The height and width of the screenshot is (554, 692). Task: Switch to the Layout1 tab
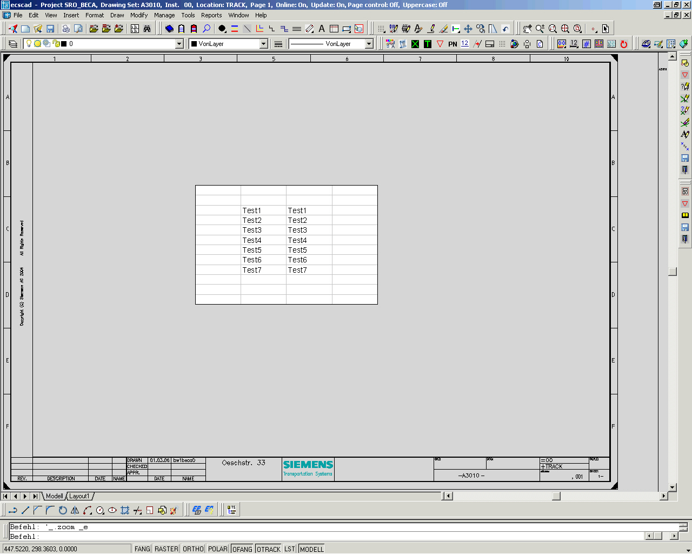tap(79, 496)
